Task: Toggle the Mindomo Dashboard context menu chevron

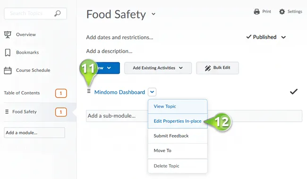Action: click(x=152, y=92)
